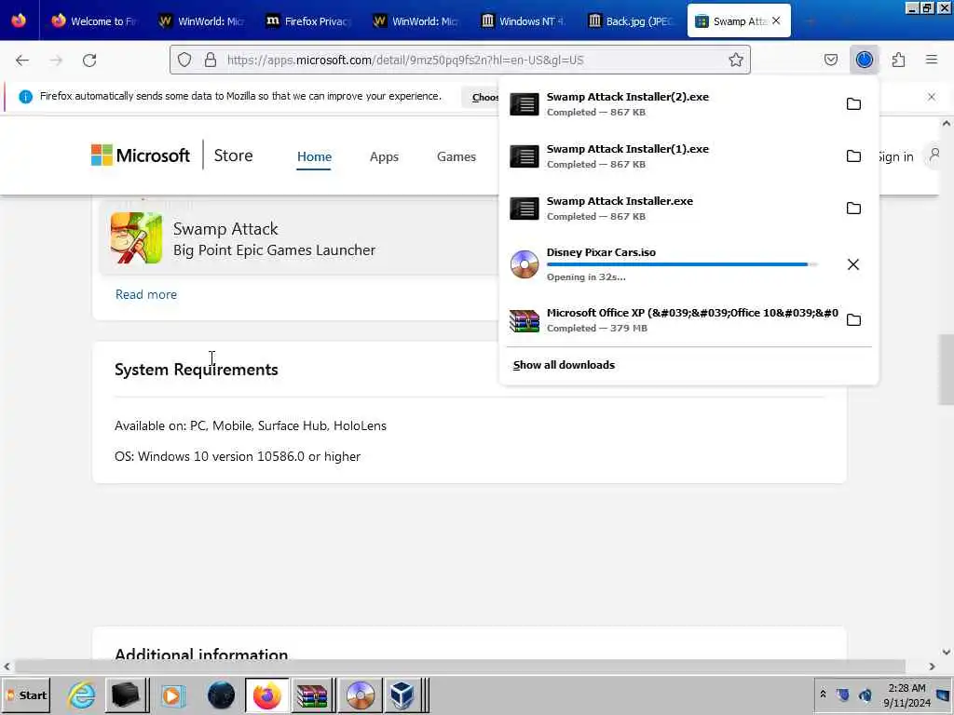Viewport: 954px width, 715px height.
Task: Launch the media player taskbar icon
Action: click(172, 695)
